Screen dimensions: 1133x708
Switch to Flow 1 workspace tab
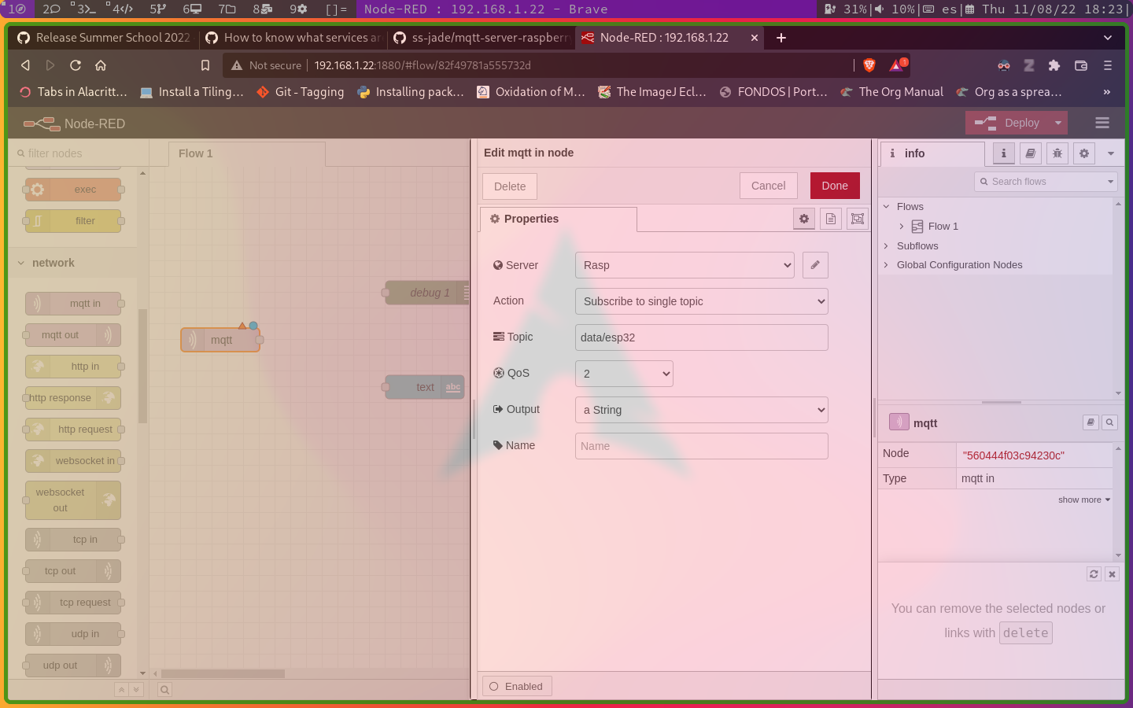tap(246, 153)
